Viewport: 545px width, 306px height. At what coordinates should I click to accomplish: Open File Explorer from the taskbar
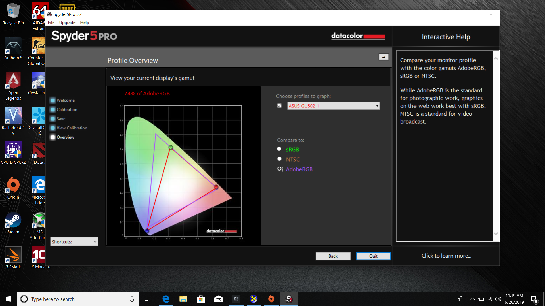[x=183, y=299]
